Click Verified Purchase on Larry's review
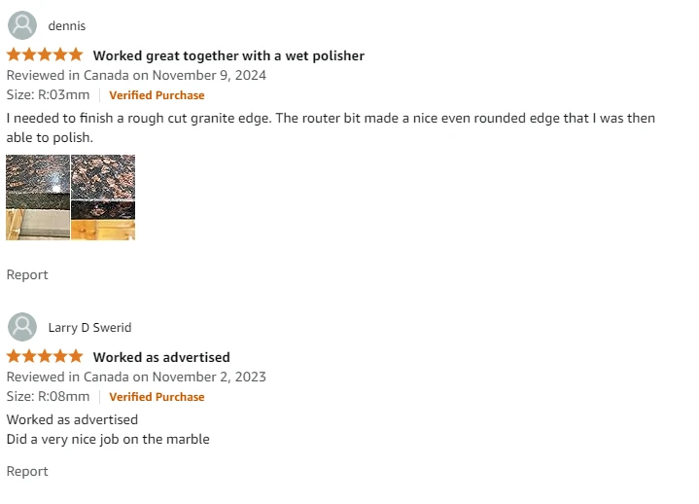Image resolution: width=699 pixels, height=504 pixels. tap(157, 397)
